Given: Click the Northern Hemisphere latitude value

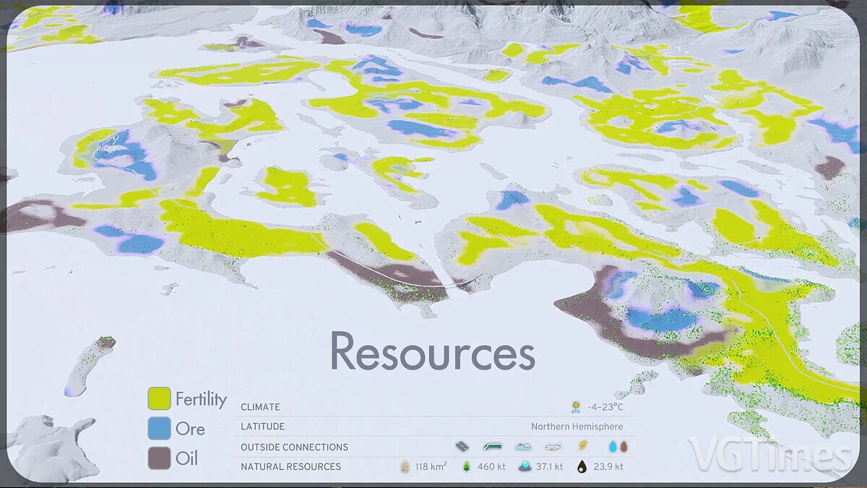Looking at the screenshot, I should [577, 427].
